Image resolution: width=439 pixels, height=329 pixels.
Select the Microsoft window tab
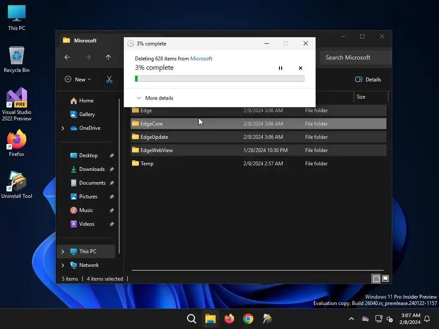85,41
